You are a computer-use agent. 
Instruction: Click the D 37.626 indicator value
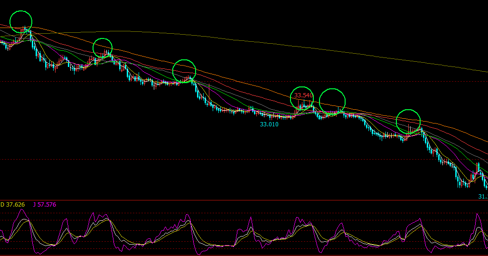(x=12, y=205)
